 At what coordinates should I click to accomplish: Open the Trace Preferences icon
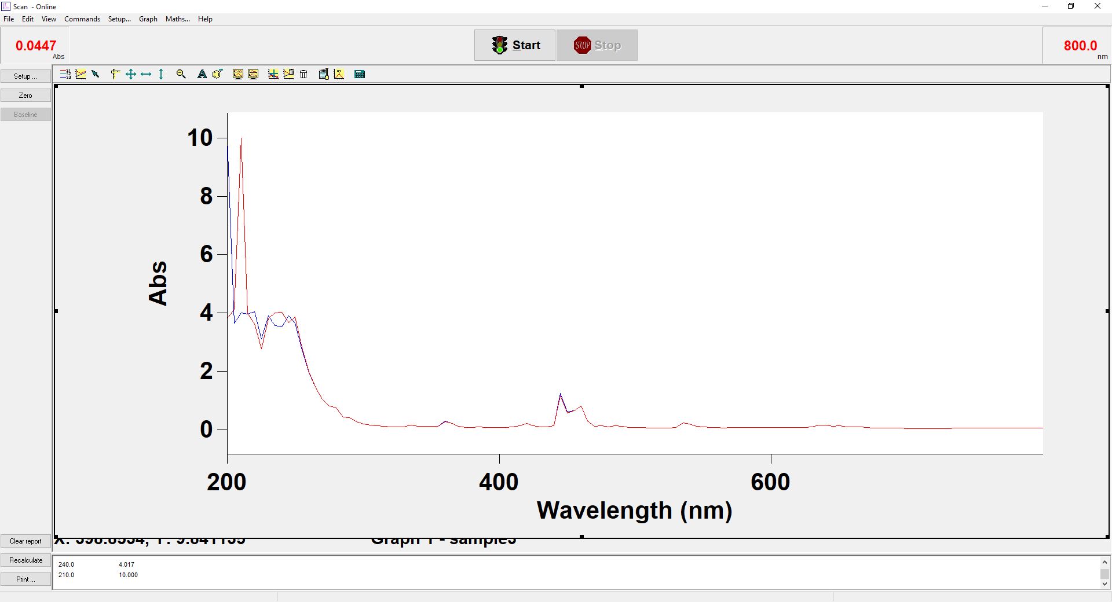(64, 74)
